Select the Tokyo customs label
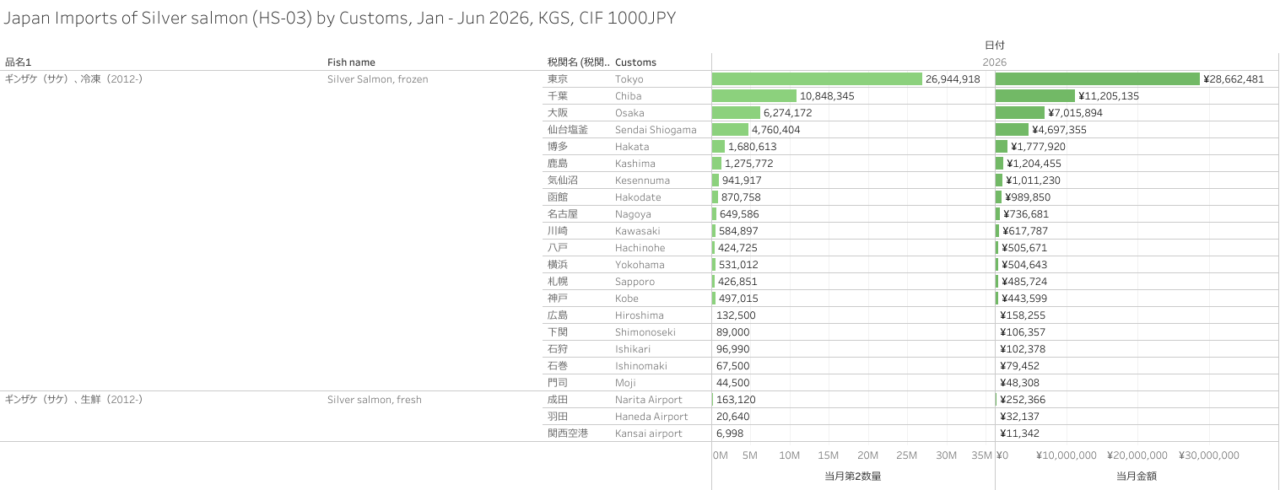The image size is (1280, 490). [x=629, y=79]
